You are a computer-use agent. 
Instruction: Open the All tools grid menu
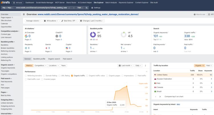pyautogui.click(x=18, y=3)
